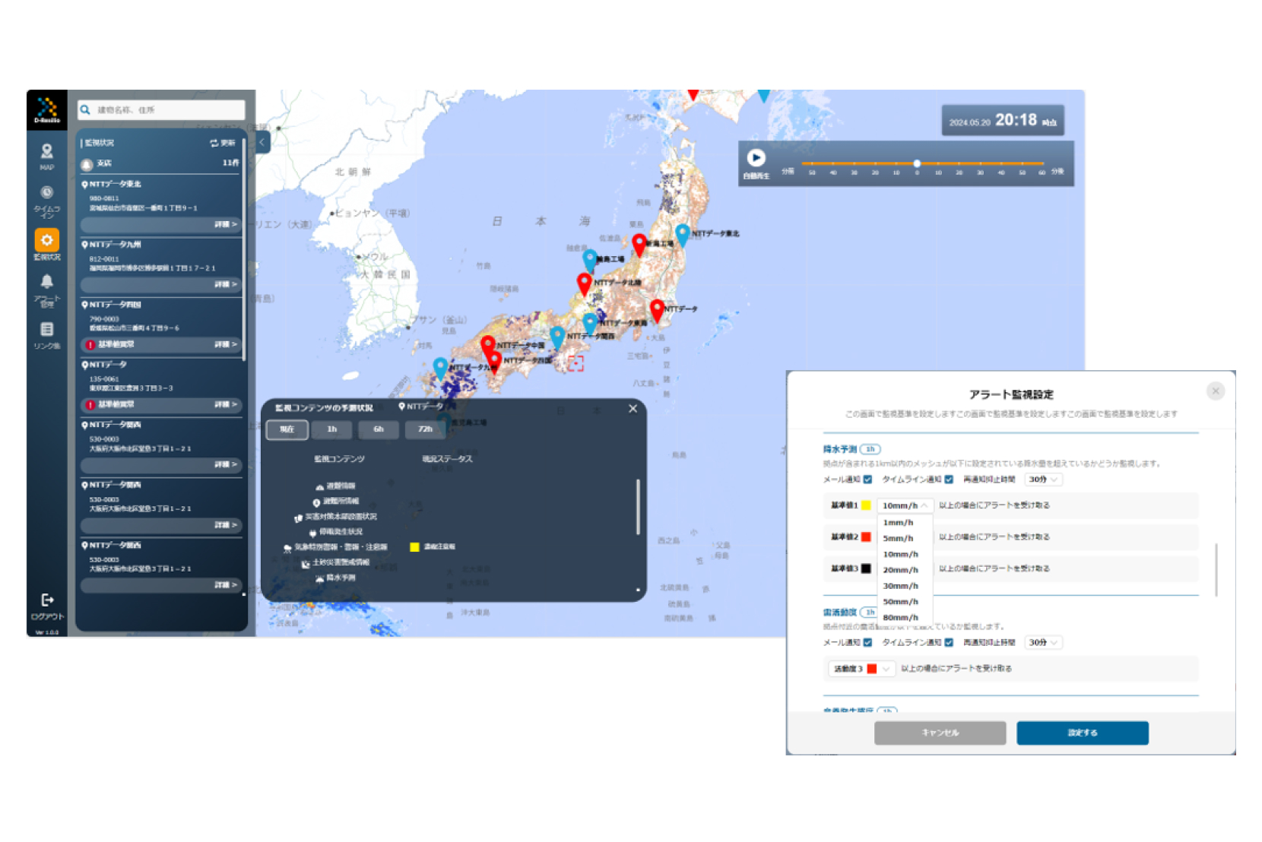Viewport: 1262px width, 842px height.
Task: Select the 監視状況 gear icon
Action: tap(46, 241)
